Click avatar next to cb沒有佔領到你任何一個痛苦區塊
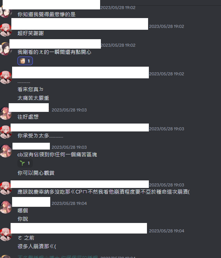Image resolution: width=221 pixels, height=258 pixels. point(6,151)
